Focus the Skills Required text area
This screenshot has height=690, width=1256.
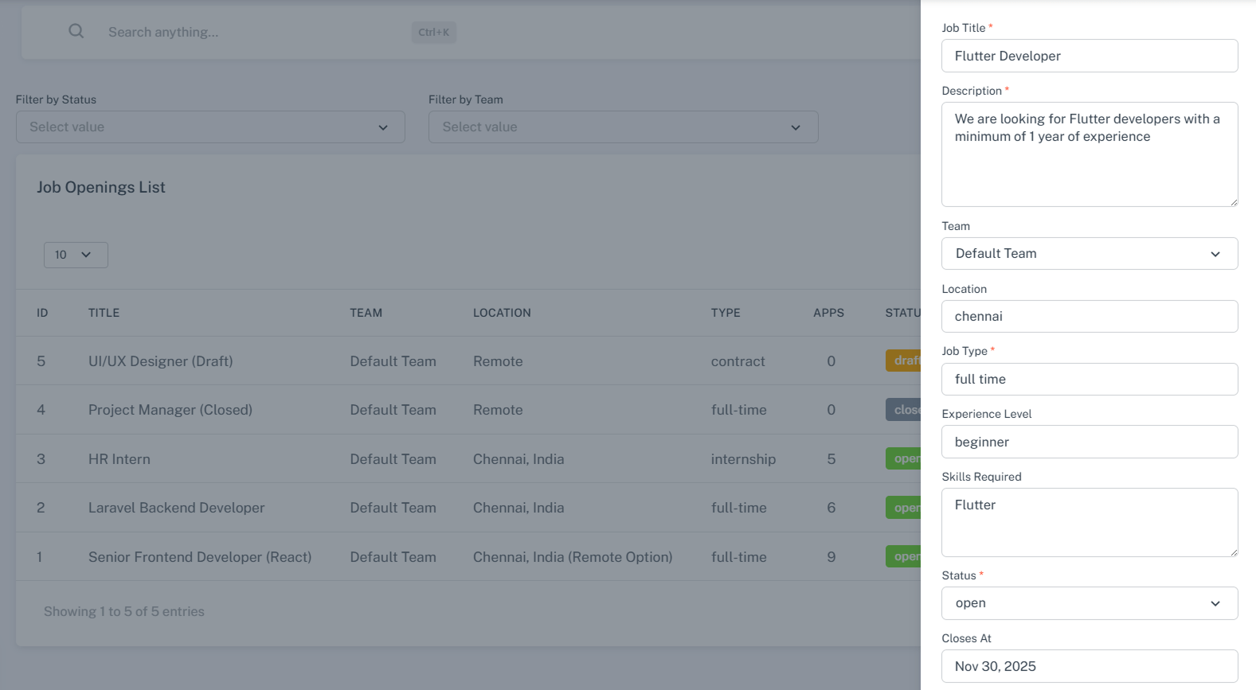pos(1089,522)
